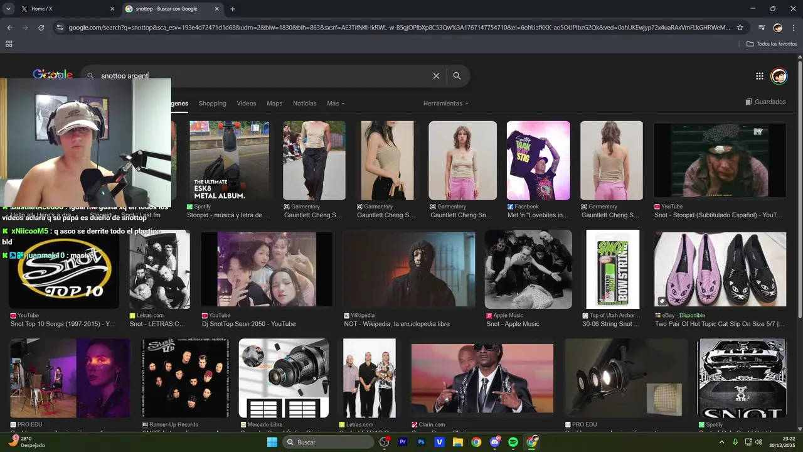Reload the page with the refresh icon
The image size is (803, 452).
(41, 28)
